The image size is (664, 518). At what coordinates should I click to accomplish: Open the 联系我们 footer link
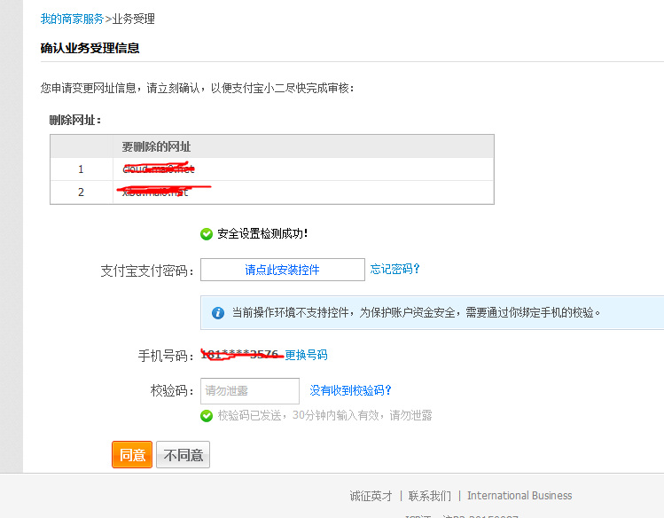coord(430,496)
